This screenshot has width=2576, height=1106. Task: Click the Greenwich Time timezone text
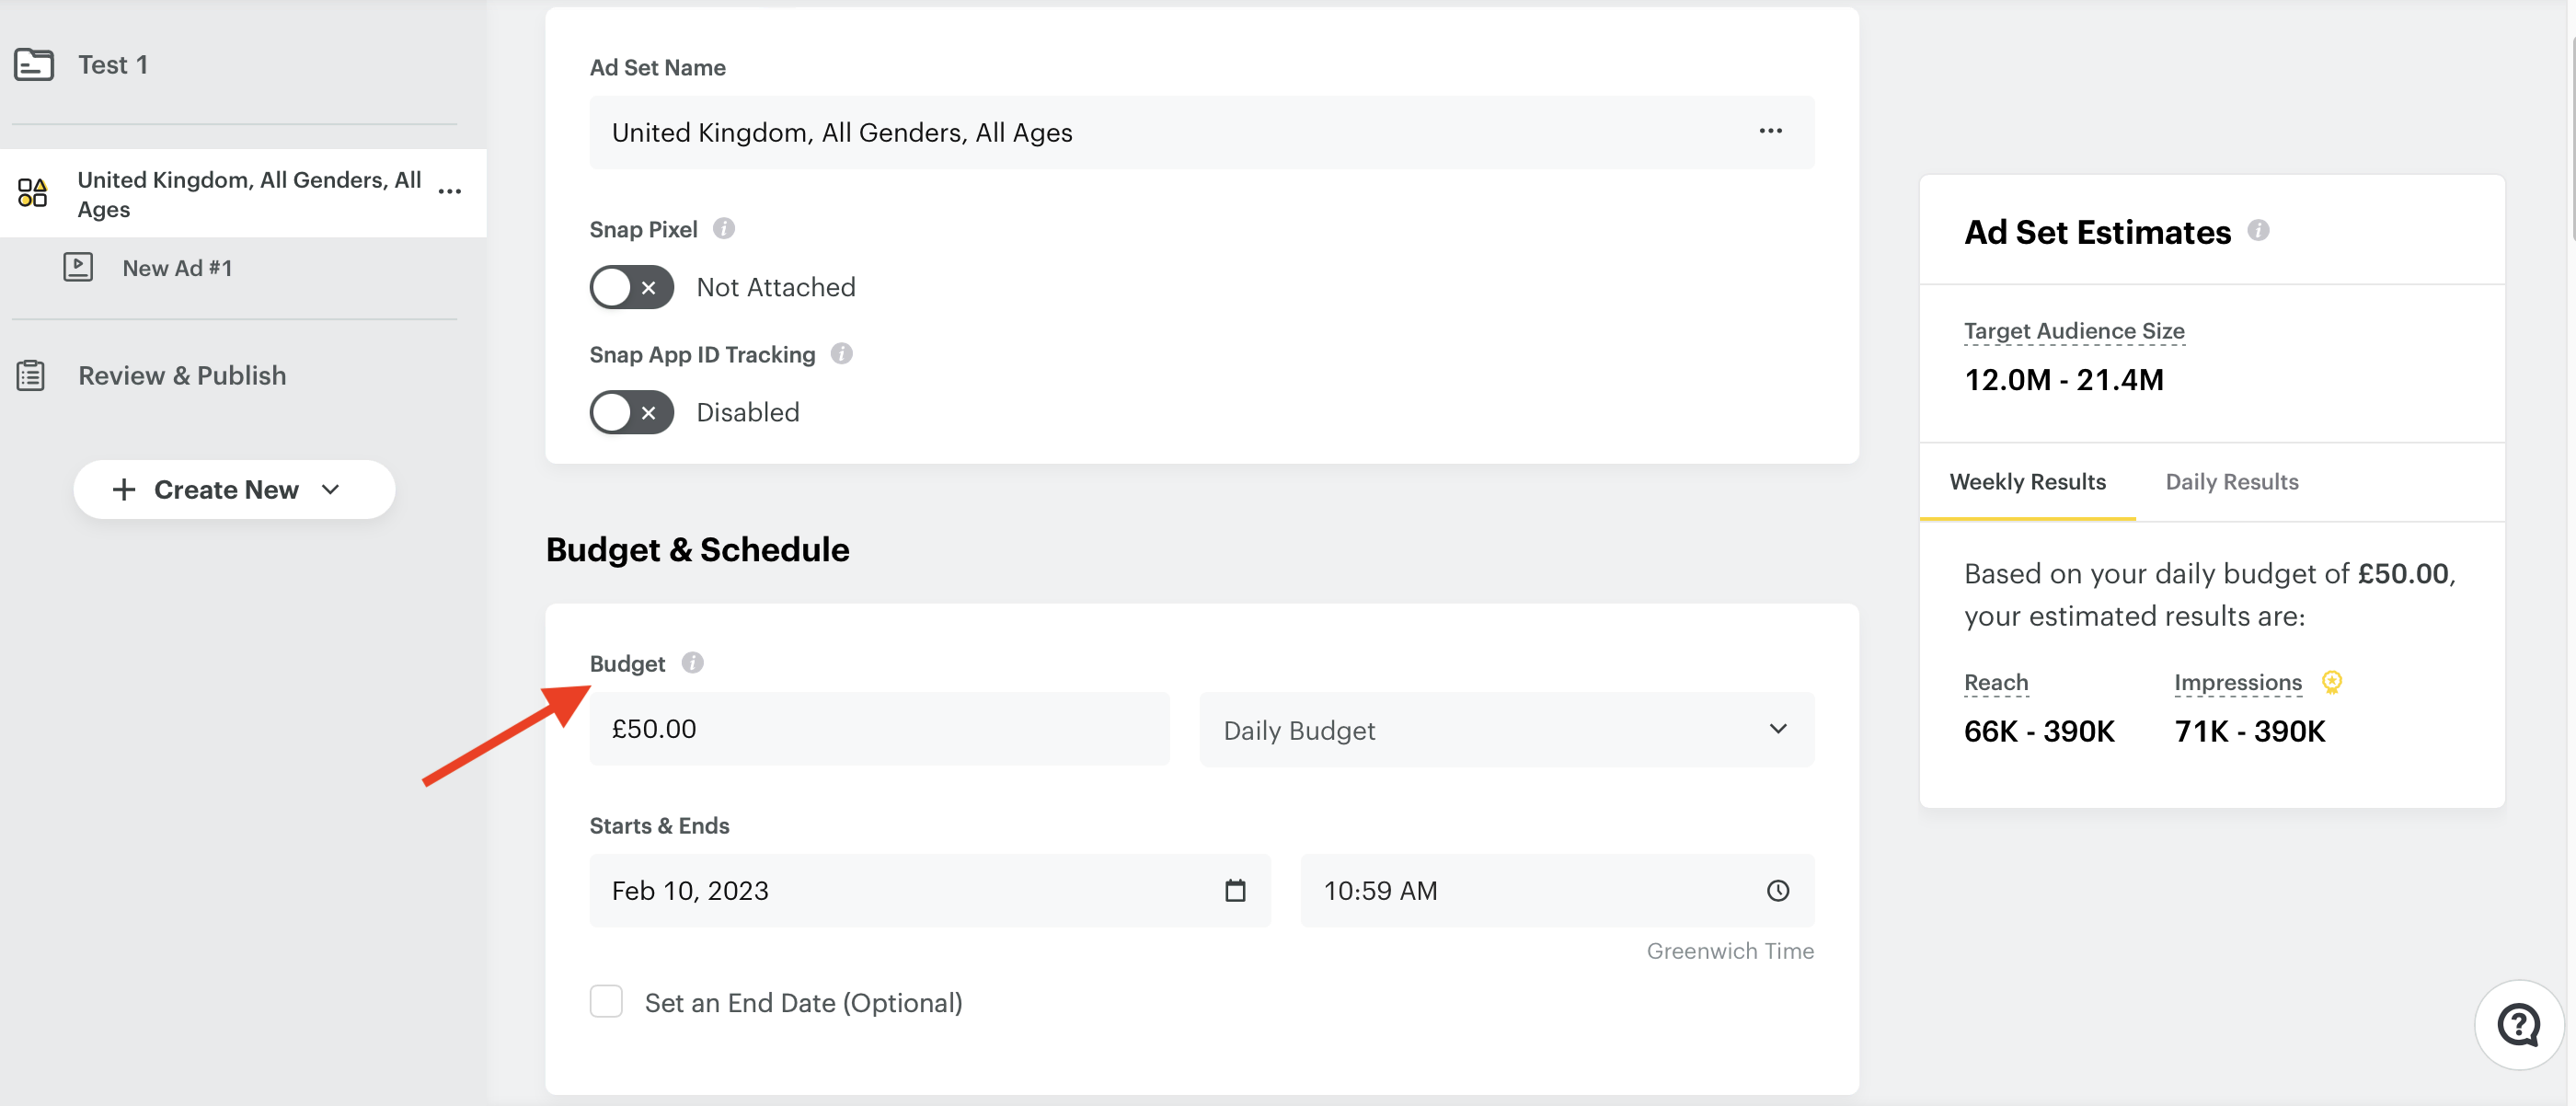(x=1730, y=951)
